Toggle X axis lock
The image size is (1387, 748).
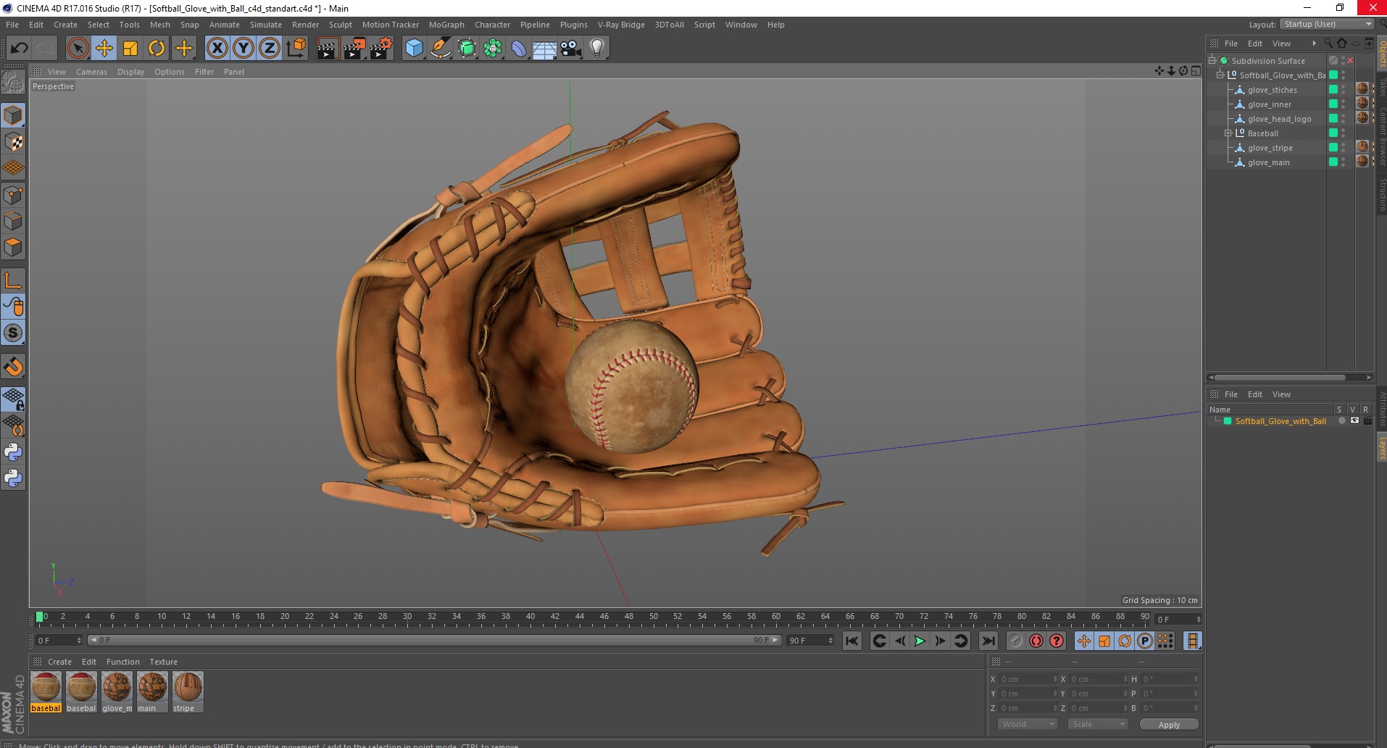click(217, 49)
